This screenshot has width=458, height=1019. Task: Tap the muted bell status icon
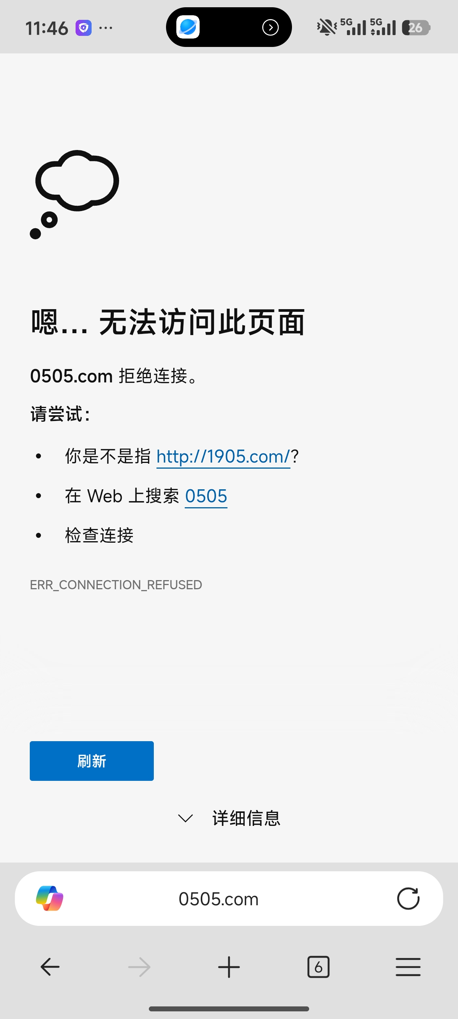[327, 27]
